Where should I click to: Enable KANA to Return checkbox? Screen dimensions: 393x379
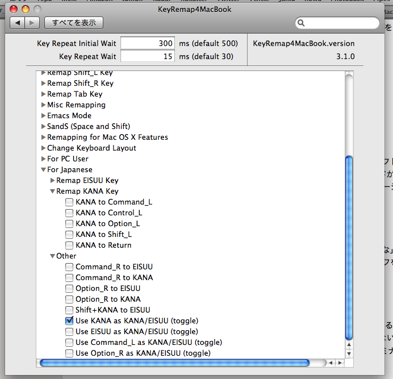coord(69,245)
